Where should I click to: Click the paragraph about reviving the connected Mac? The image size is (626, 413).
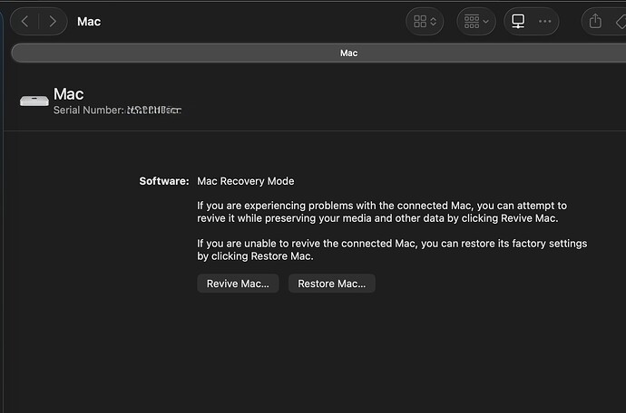382,212
